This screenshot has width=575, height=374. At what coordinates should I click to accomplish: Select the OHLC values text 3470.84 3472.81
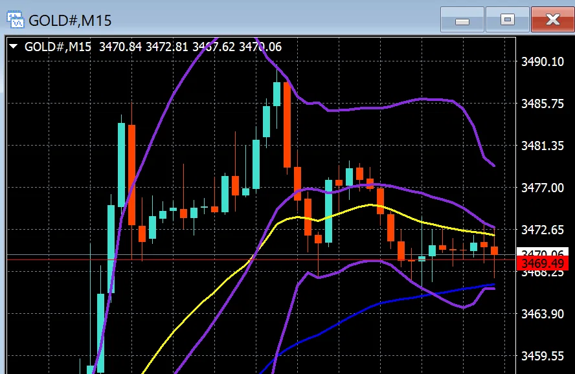143,47
